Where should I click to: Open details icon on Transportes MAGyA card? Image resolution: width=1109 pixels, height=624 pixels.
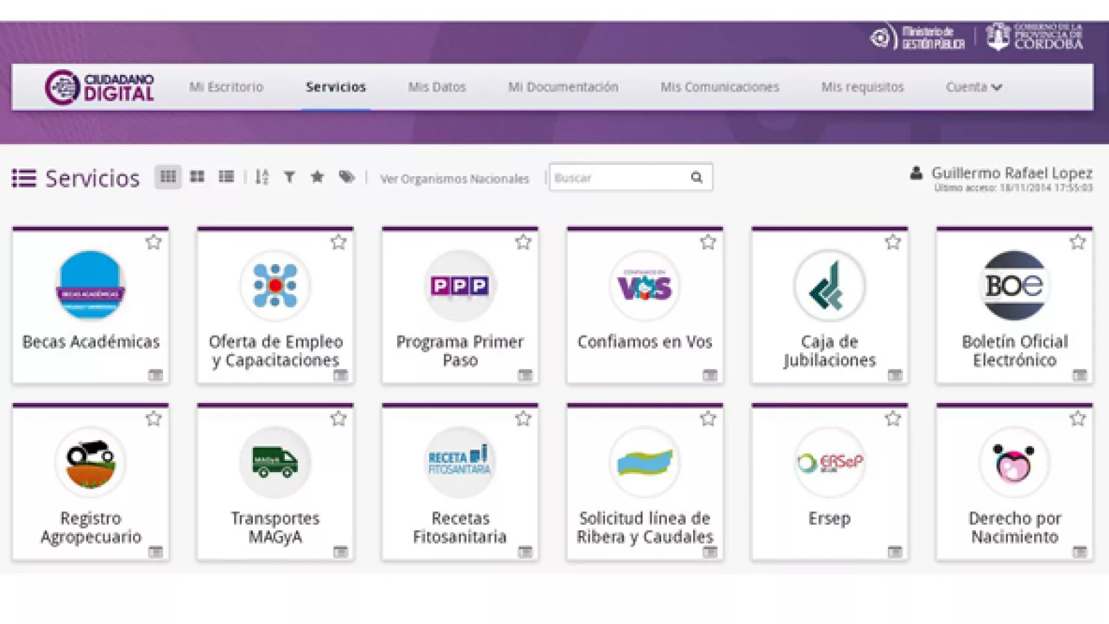point(340,552)
